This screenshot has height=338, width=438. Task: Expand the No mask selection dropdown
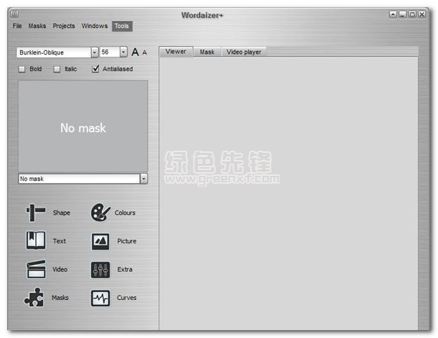click(143, 179)
